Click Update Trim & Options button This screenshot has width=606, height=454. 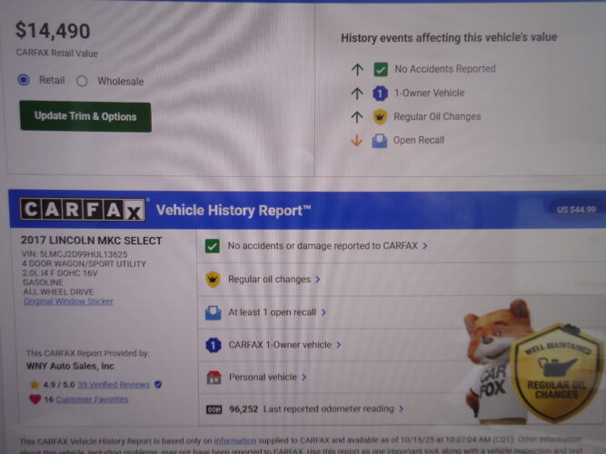click(x=85, y=116)
